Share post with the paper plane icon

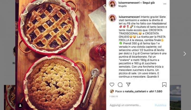click(x=128, y=85)
